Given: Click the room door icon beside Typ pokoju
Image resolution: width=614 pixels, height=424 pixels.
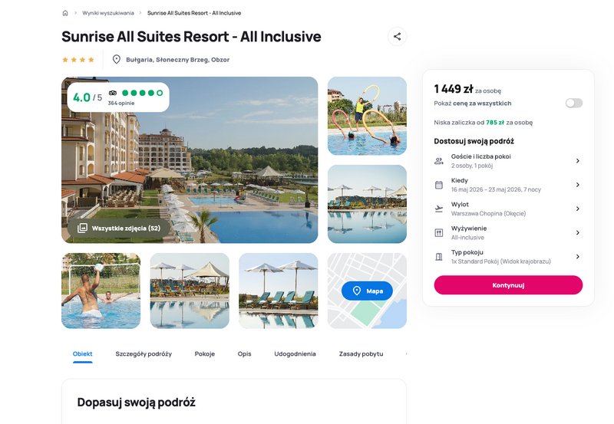Looking at the screenshot, I should (x=439, y=257).
